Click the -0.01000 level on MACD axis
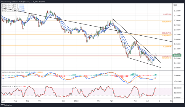 coord(177,81)
